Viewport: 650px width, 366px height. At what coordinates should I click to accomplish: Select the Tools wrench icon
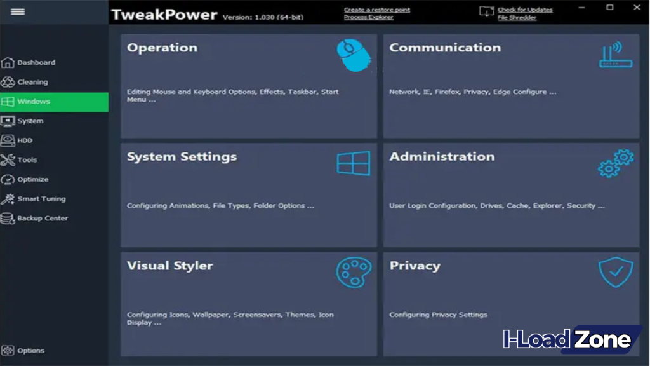click(9, 159)
